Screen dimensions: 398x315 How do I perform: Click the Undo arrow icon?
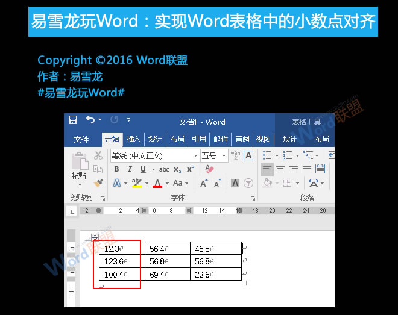click(x=90, y=120)
